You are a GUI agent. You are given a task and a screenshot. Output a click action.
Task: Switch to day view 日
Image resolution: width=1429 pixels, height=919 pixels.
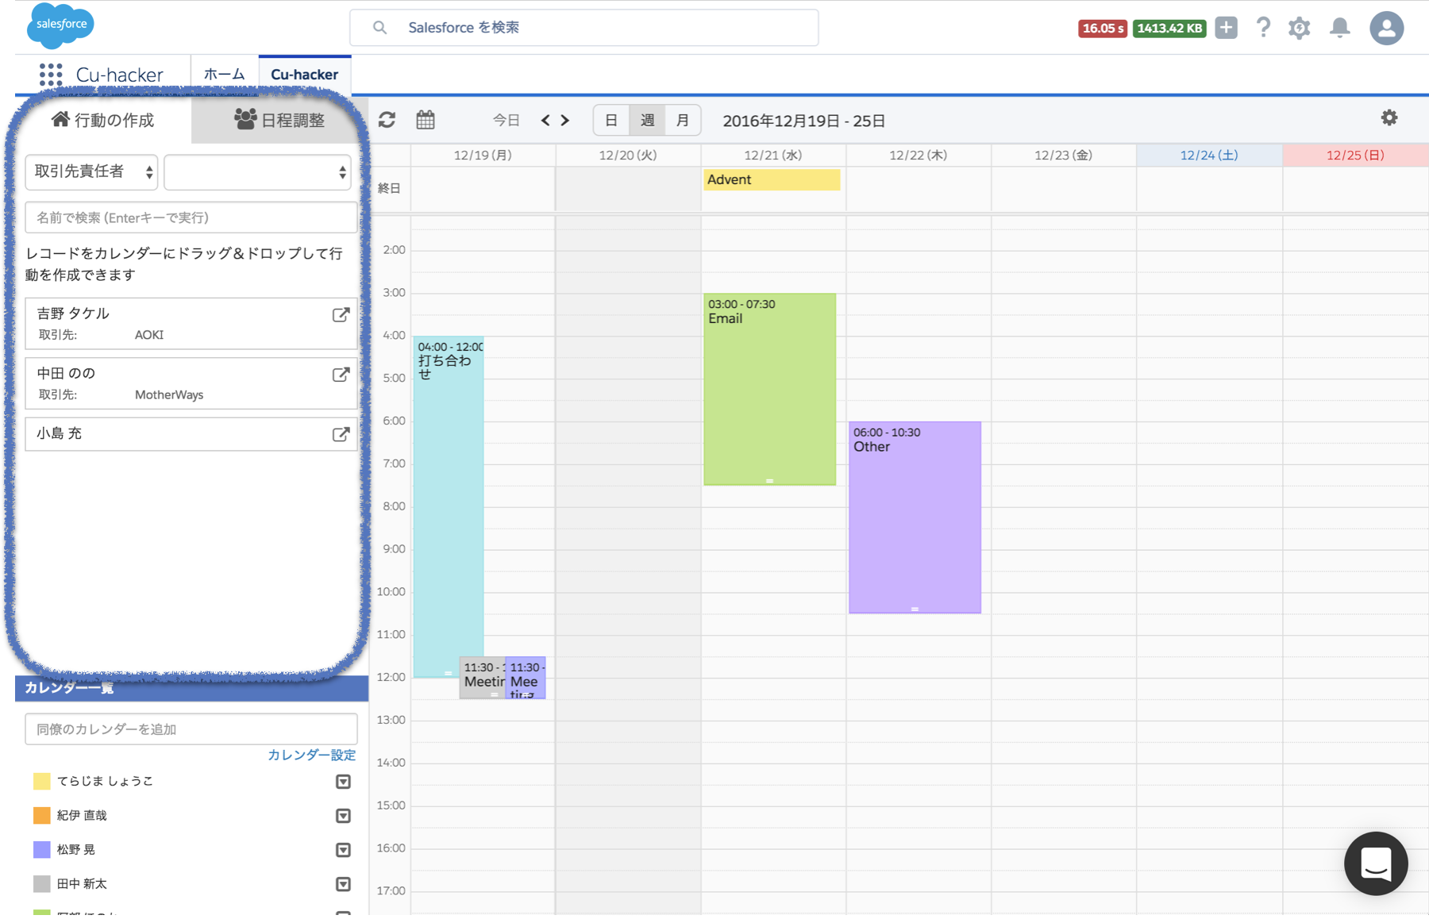pyautogui.click(x=611, y=121)
